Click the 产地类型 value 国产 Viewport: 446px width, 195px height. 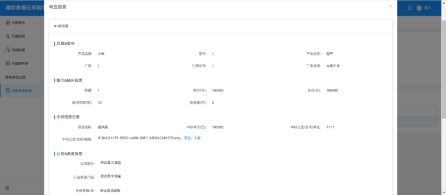pyautogui.click(x=330, y=53)
